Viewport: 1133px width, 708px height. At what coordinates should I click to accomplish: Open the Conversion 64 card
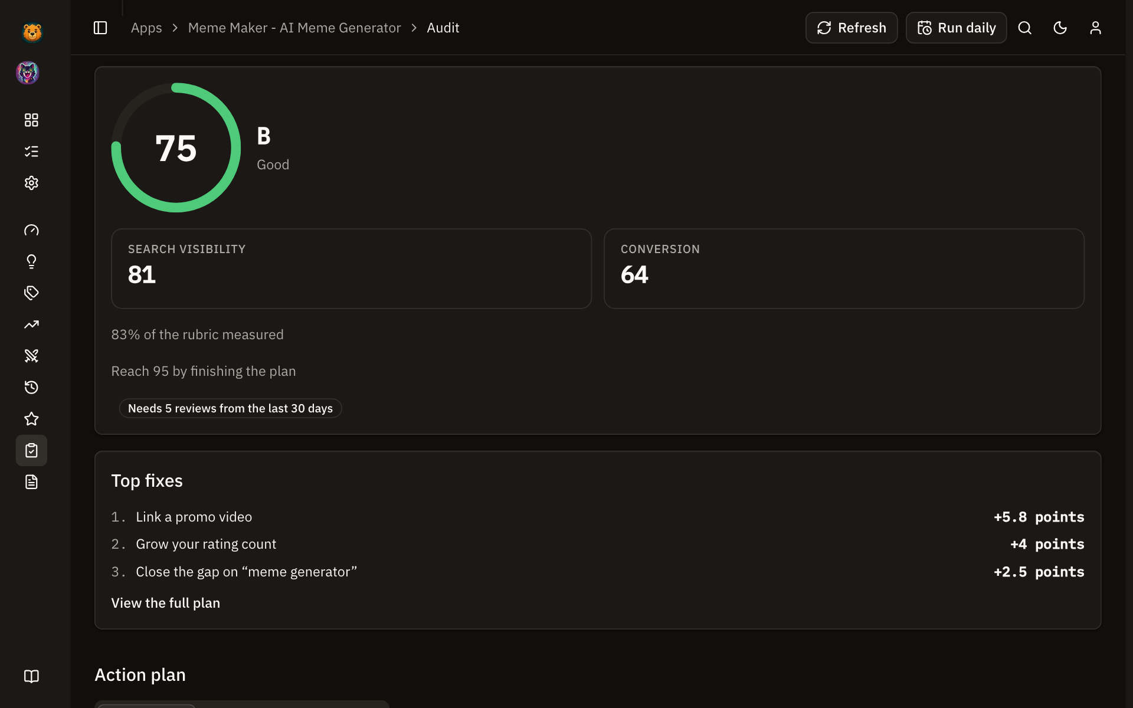(x=844, y=268)
